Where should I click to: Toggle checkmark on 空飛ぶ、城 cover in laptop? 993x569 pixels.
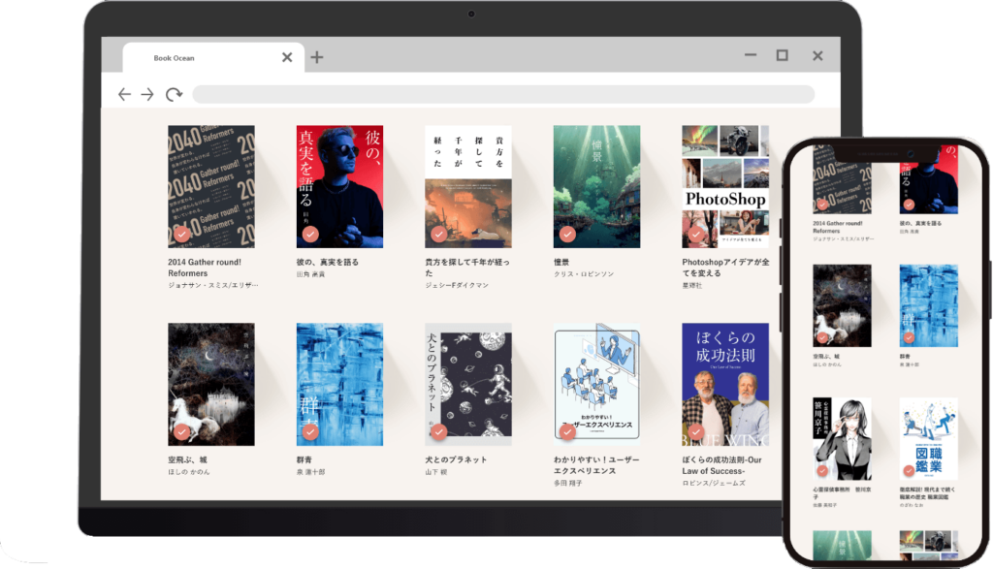[181, 432]
